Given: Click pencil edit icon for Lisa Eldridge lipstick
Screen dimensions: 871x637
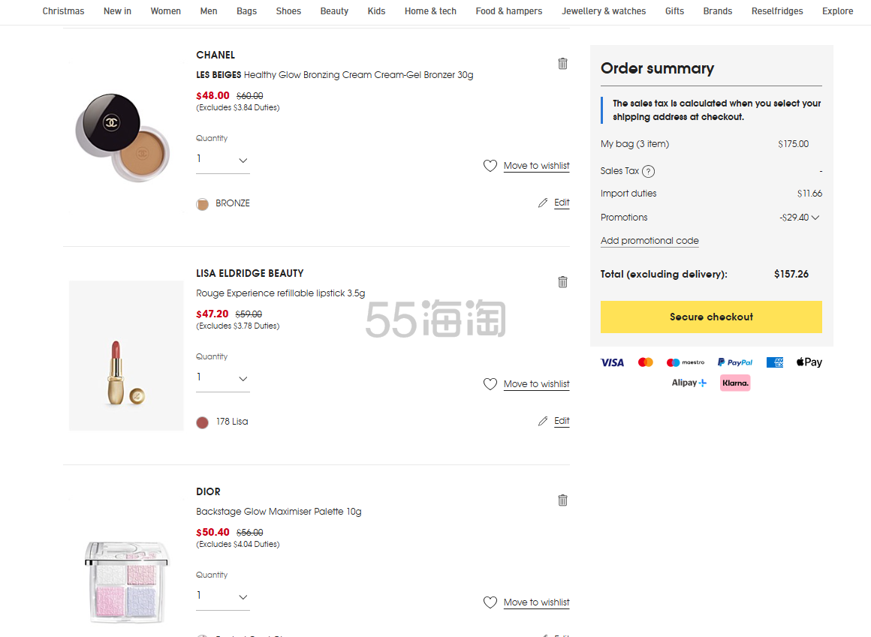Looking at the screenshot, I should click(x=543, y=422).
